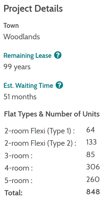Select the Town label
This screenshot has height=203, width=107.
point(11,25)
